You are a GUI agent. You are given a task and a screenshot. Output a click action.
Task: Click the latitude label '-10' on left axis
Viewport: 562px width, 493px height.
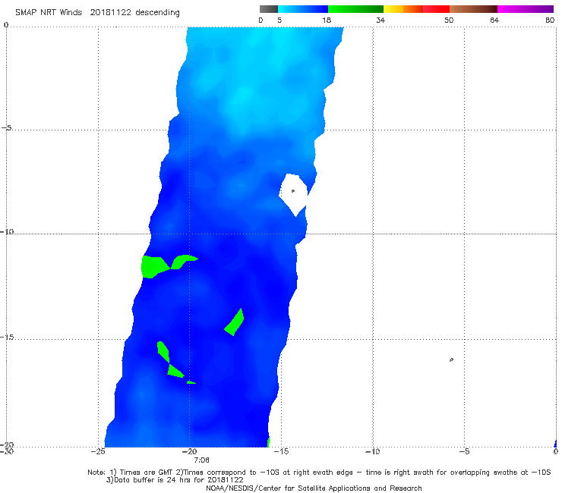point(7,231)
